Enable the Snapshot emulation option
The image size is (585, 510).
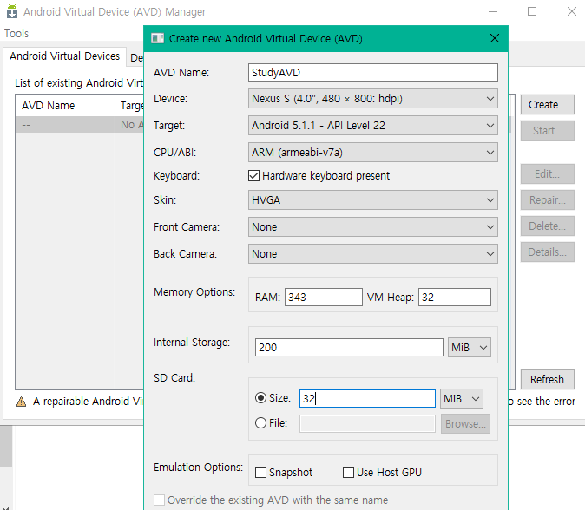pos(260,473)
